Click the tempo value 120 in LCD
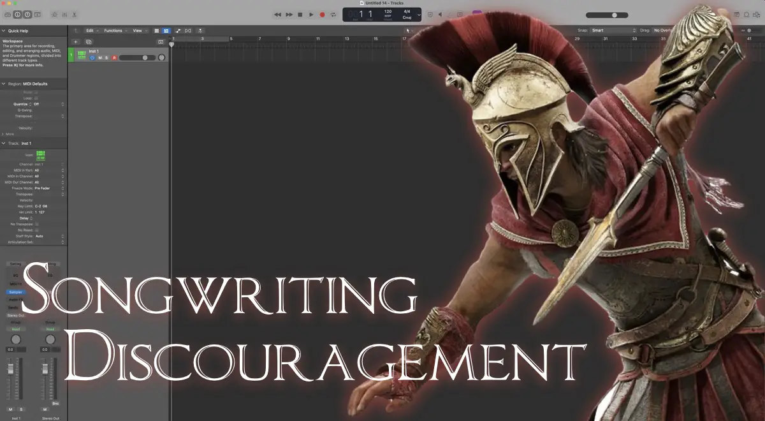 coord(388,11)
